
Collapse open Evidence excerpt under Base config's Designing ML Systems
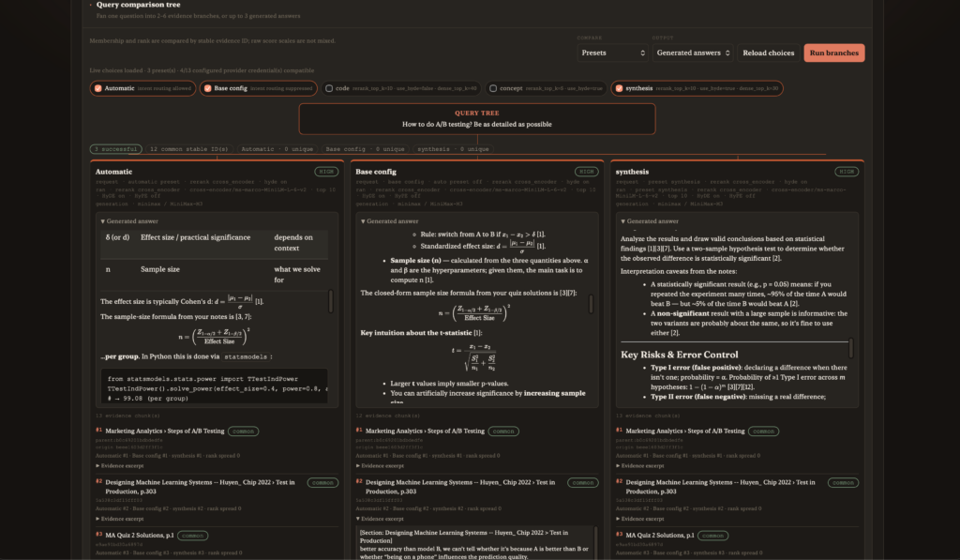[x=380, y=519]
